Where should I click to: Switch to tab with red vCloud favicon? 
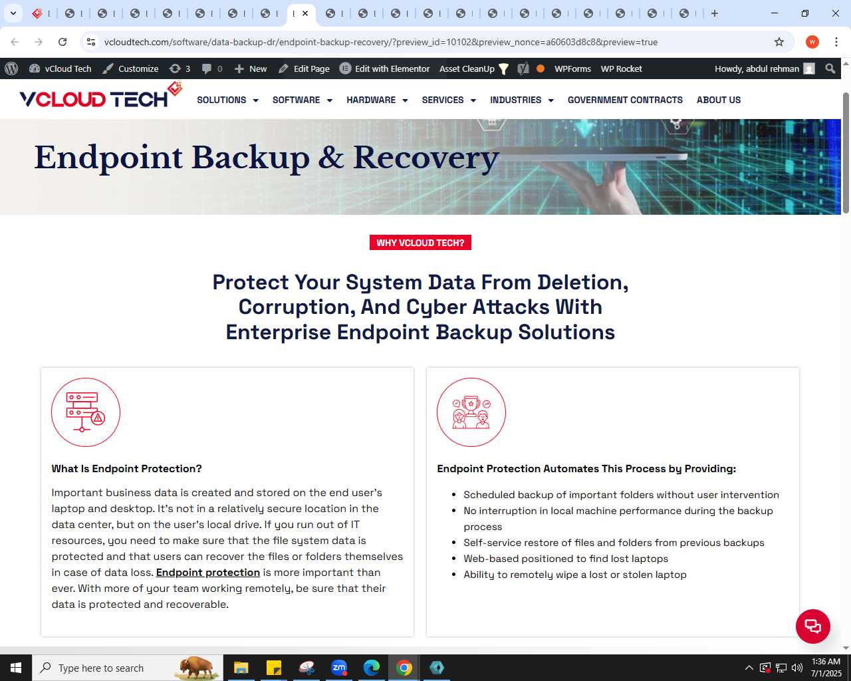click(x=37, y=13)
